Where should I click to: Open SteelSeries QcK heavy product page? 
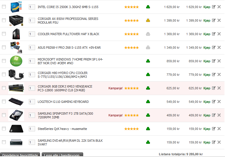point(62,129)
